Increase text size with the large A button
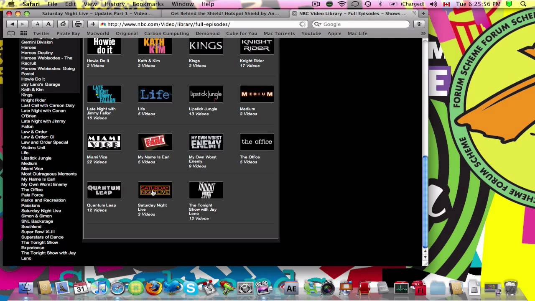Screen dimensions: 535x301 point(48,24)
